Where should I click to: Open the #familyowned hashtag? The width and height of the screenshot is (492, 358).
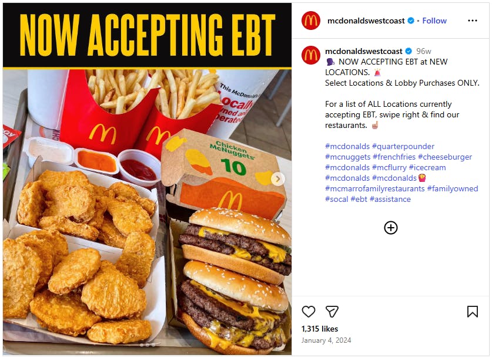pyautogui.click(x=453, y=188)
